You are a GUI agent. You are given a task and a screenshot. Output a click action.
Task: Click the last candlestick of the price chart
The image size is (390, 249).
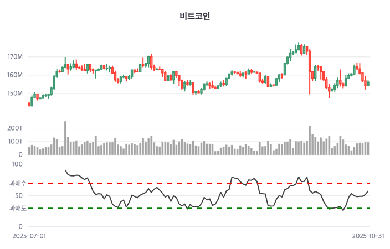[368, 84]
